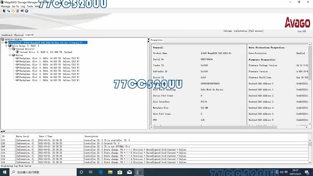Select log row 'VD is now OPTIMAL'
The width and height of the screenshot is (313, 176).
[155, 146]
